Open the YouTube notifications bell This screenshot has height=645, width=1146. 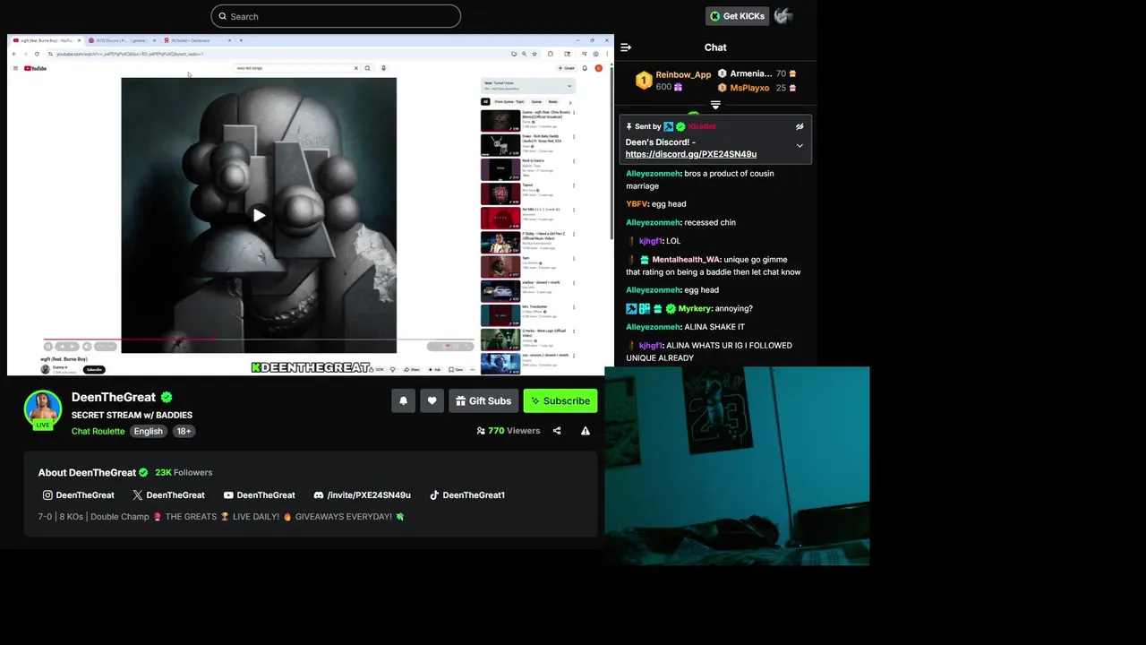coord(585,68)
